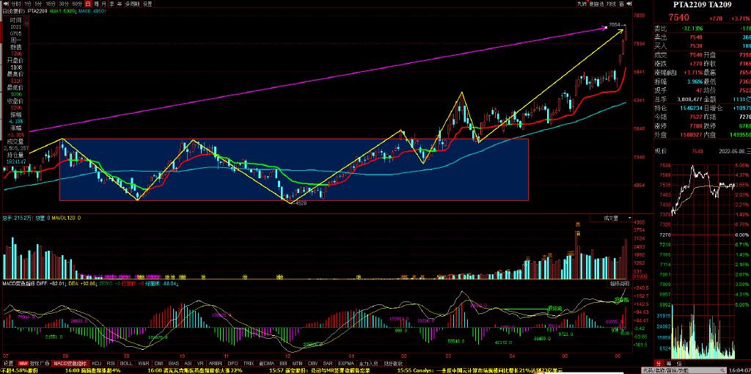751x374 pixels.
Task: Select the 日 daily K-line period
Action: (88, 4)
